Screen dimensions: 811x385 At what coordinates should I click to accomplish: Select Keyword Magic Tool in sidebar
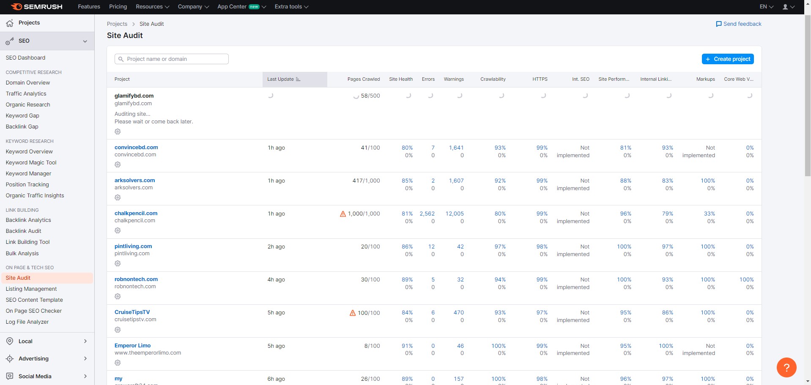pyautogui.click(x=31, y=163)
